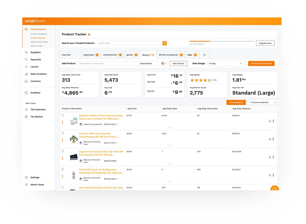This screenshot has width=306, height=224.
Task: Check the Soap Box Holder product checkbox
Action: (x=63, y=115)
